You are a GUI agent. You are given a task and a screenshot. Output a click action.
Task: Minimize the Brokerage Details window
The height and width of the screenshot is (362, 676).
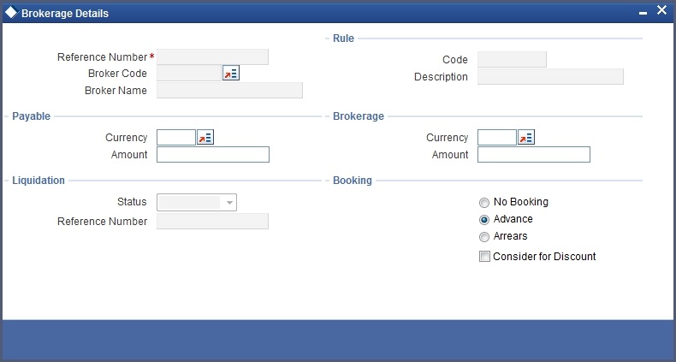[x=643, y=14]
